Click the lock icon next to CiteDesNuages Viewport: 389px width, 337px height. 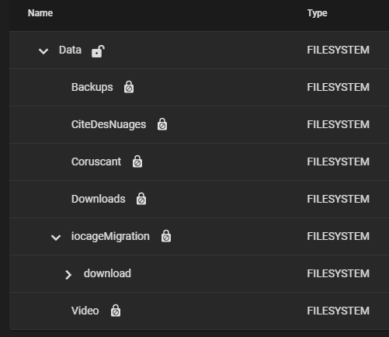click(162, 124)
